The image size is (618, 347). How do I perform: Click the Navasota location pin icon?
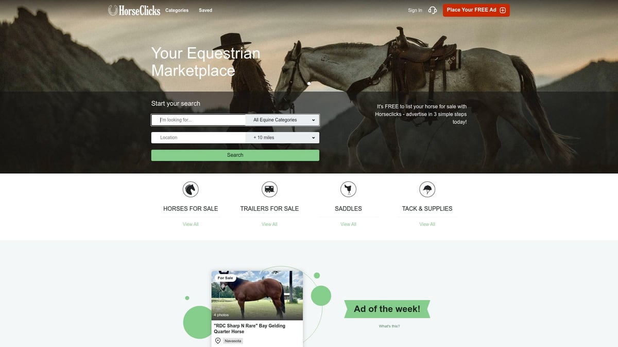(218, 341)
